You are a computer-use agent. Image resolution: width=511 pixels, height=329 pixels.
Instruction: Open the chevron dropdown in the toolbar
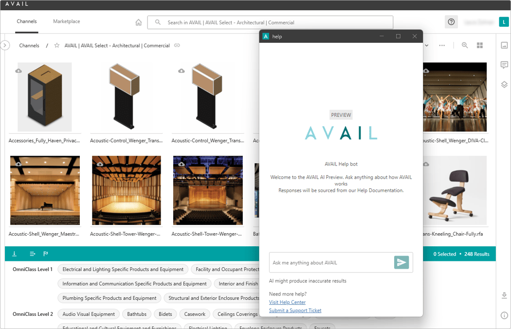(x=426, y=45)
